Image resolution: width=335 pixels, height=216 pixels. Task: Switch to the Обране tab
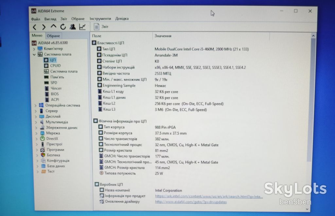53,36
